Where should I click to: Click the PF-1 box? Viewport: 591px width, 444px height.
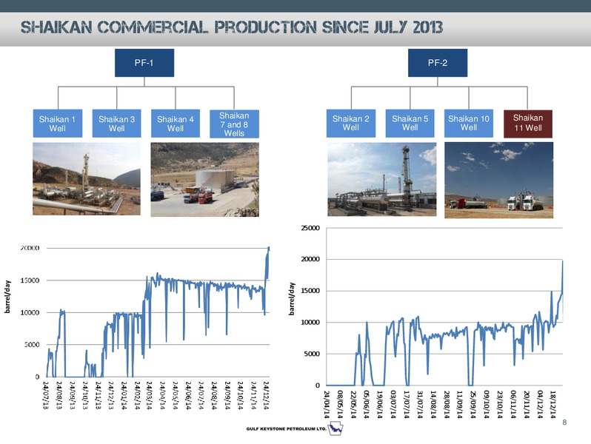tap(144, 63)
